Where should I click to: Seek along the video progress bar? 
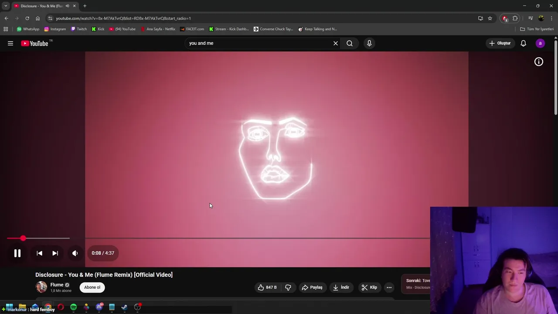218,238
